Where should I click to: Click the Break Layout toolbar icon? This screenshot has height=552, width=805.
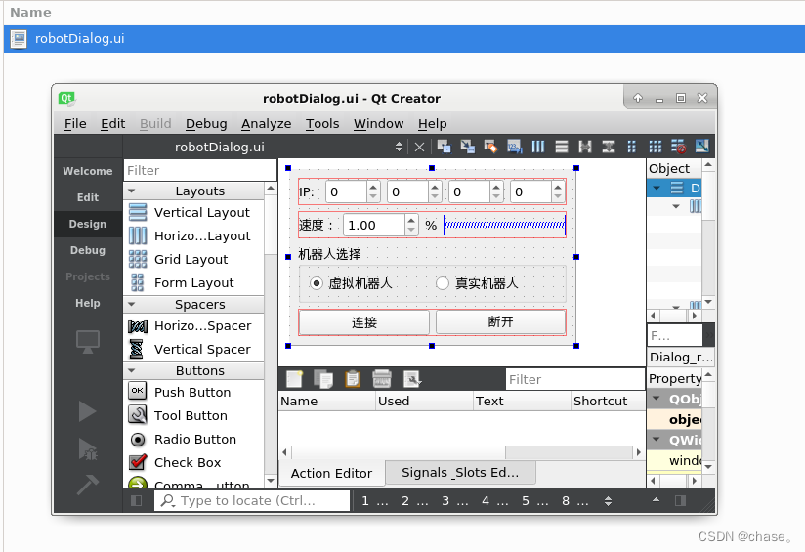(x=678, y=147)
